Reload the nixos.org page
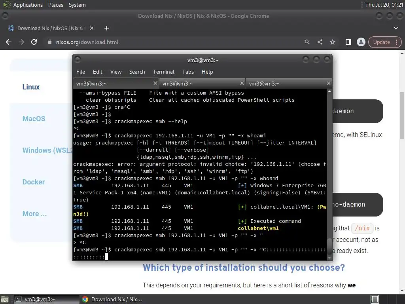 (x=34, y=42)
